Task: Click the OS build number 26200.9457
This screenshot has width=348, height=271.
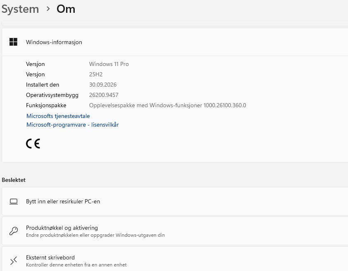Action: [104, 95]
